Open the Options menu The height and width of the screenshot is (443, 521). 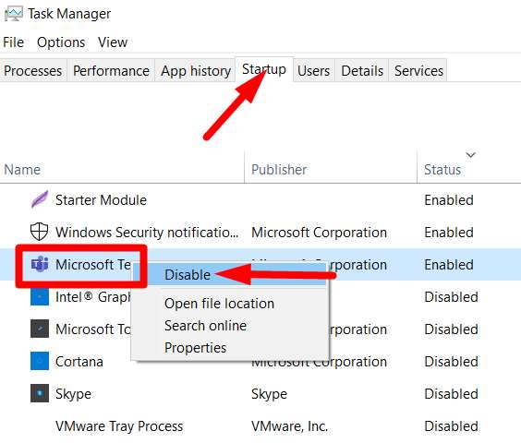(x=61, y=42)
